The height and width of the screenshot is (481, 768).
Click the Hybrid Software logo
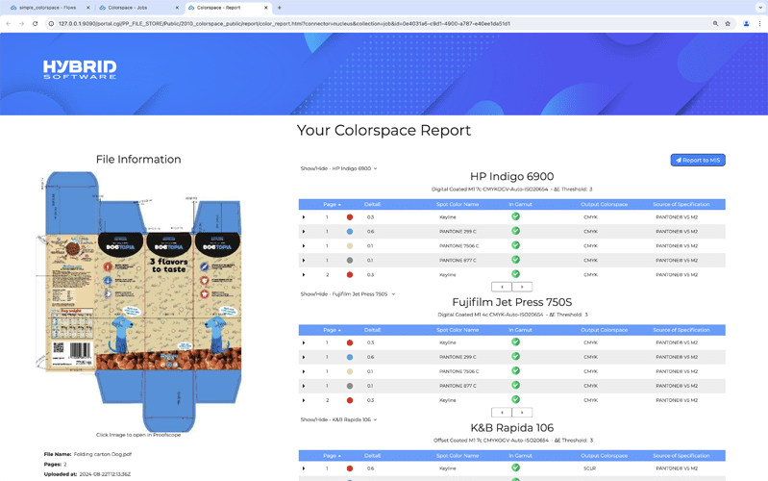[x=80, y=69]
